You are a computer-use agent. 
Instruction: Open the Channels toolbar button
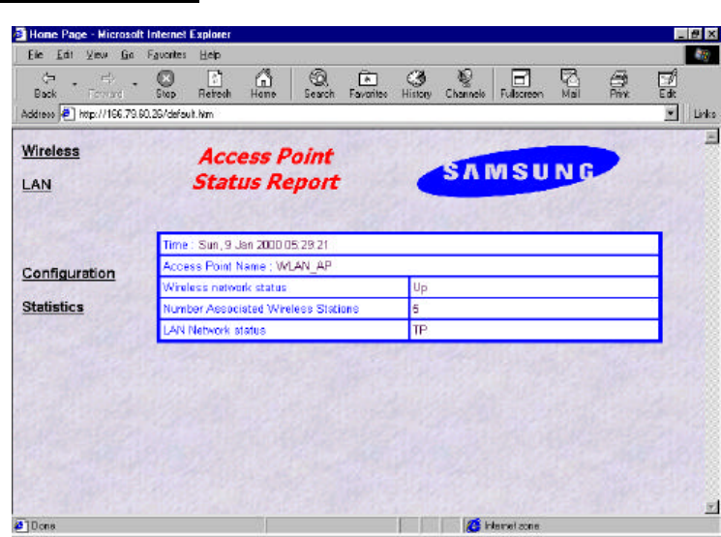466,85
